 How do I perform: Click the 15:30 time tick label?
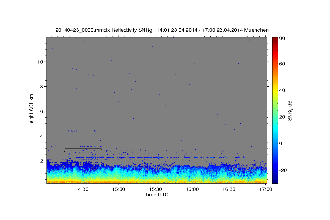coord(155,189)
